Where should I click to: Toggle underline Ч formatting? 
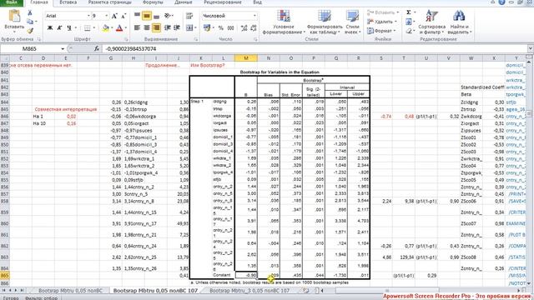click(69, 27)
